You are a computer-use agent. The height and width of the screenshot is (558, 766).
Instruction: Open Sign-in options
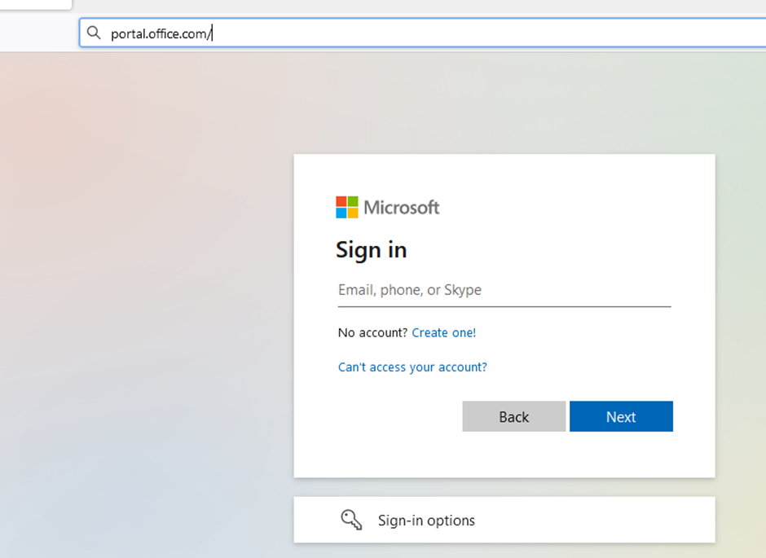(x=504, y=520)
